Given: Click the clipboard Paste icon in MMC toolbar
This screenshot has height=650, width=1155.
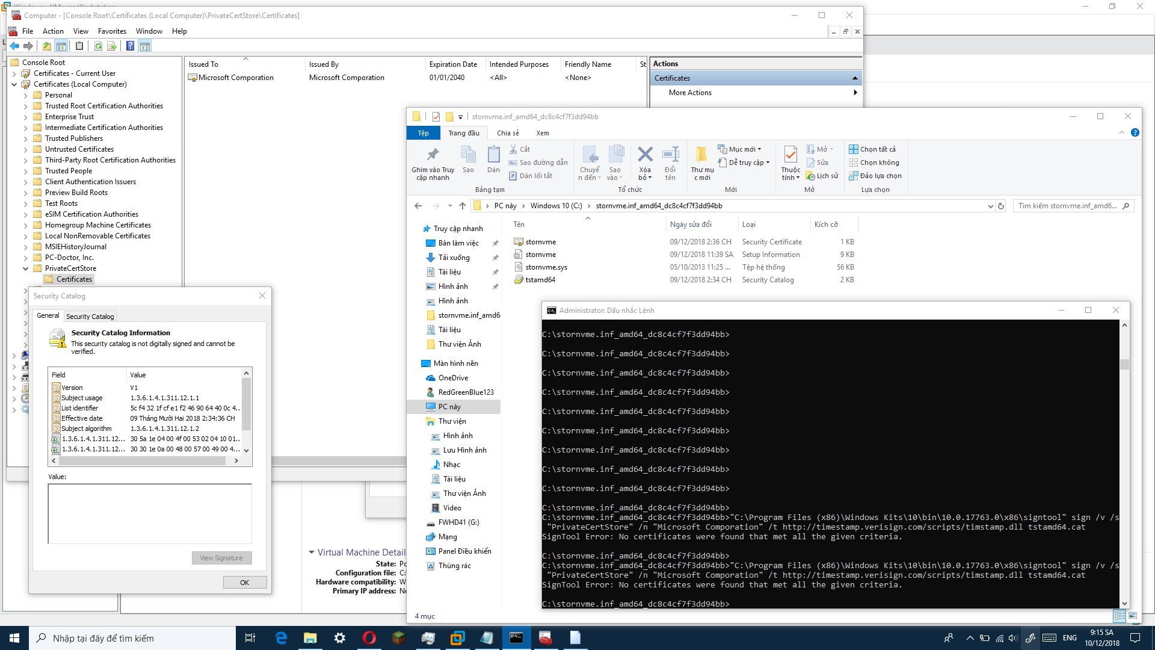Looking at the screenshot, I should coord(79,46).
